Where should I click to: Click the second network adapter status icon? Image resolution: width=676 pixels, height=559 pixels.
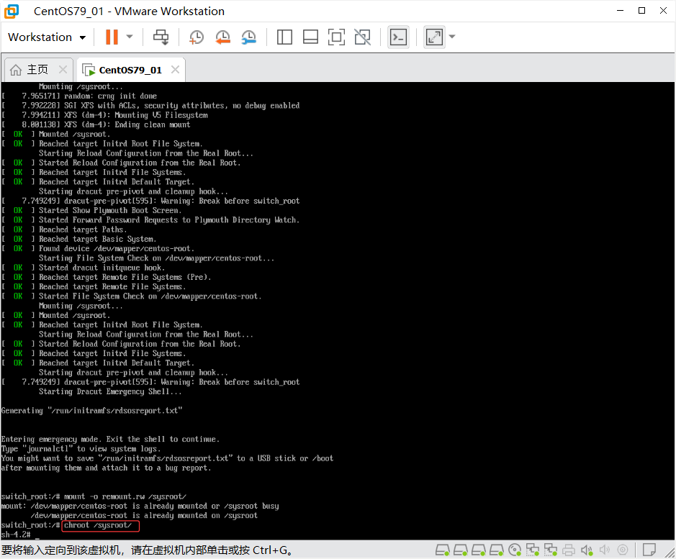[551, 550]
